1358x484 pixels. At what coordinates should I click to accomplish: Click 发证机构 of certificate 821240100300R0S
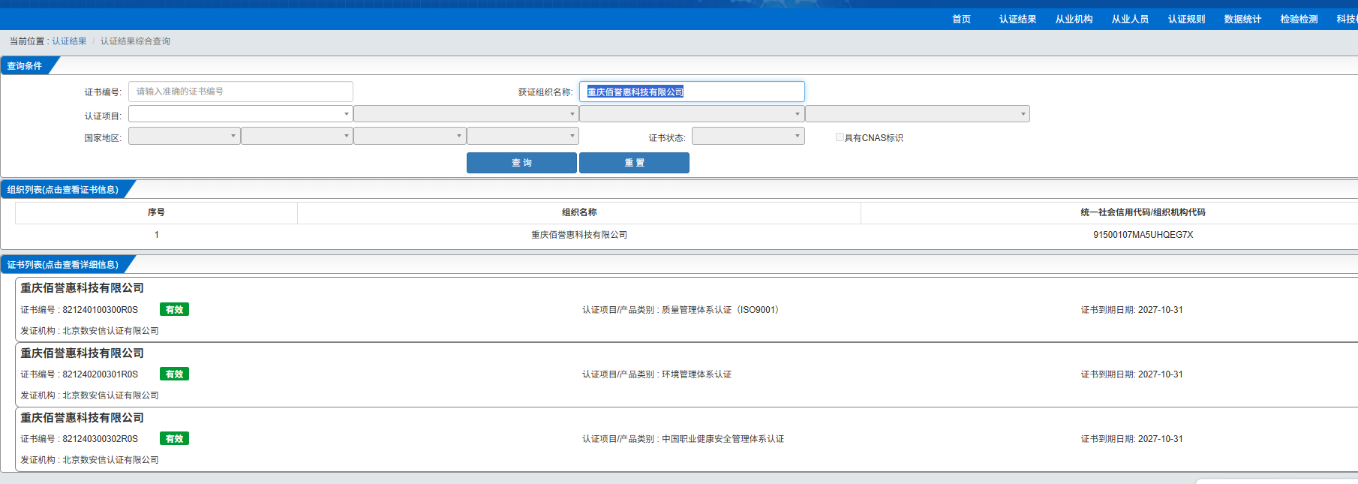[x=89, y=331]
